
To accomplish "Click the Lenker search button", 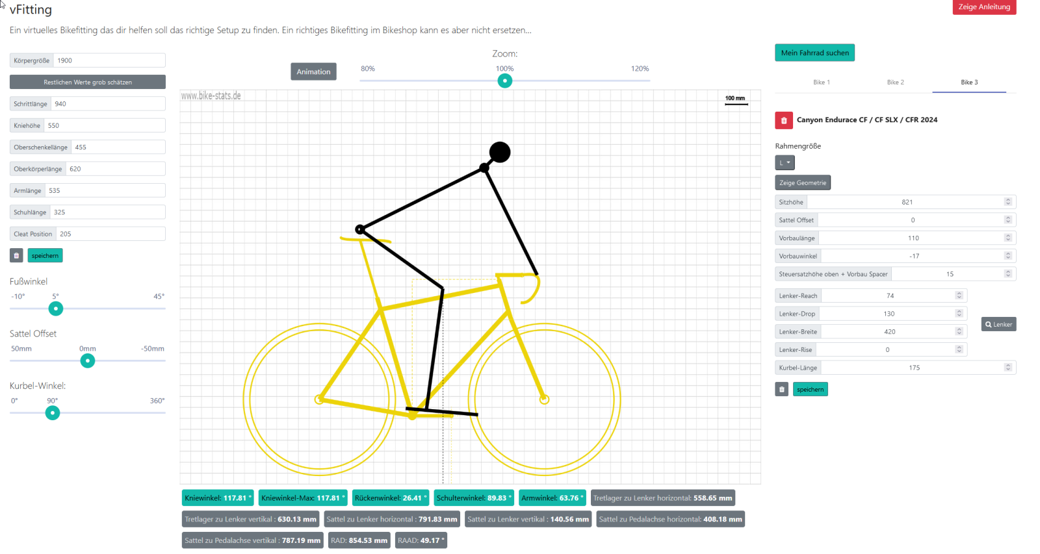I will click(x=998, y=325).
